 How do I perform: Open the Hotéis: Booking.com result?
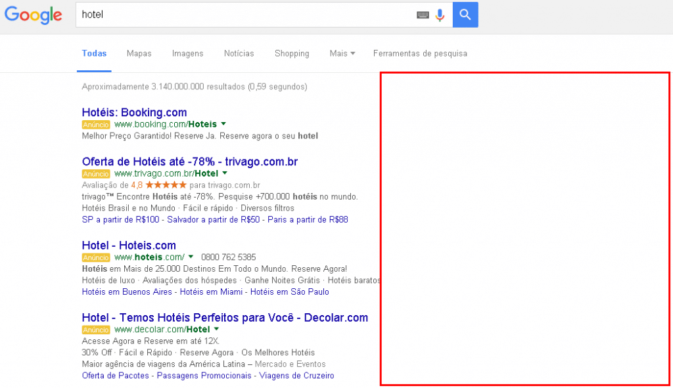[x=134, y=112]
